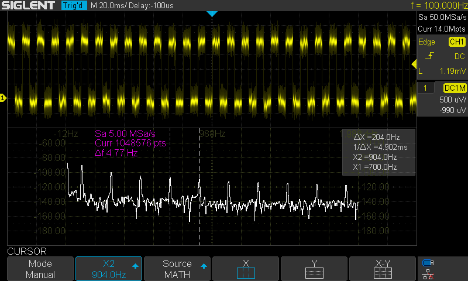Click the M 20.0ms timebase readout
Viewport: 468px width, 281px height.
(111, 5)
